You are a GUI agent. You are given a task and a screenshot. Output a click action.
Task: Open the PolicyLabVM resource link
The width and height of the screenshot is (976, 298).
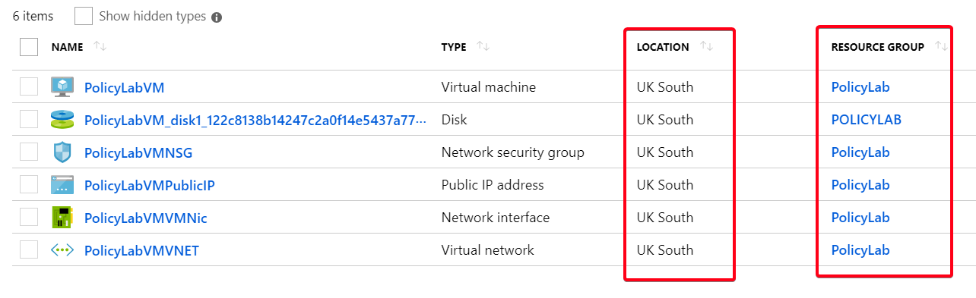point(124,88)
